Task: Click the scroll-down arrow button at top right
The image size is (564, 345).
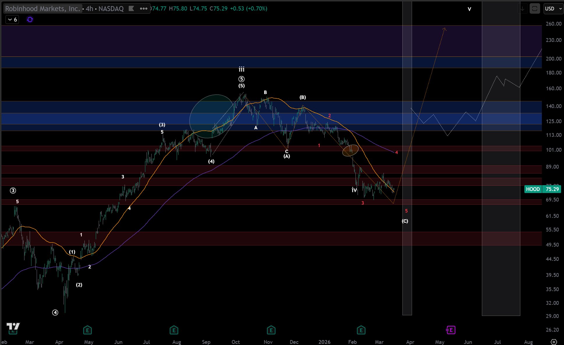Action: pyautogui.click(x=523, y=8)
